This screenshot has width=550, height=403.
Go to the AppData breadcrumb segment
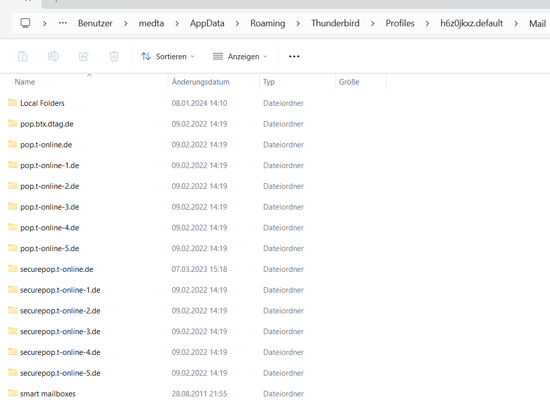pos(207,23)
